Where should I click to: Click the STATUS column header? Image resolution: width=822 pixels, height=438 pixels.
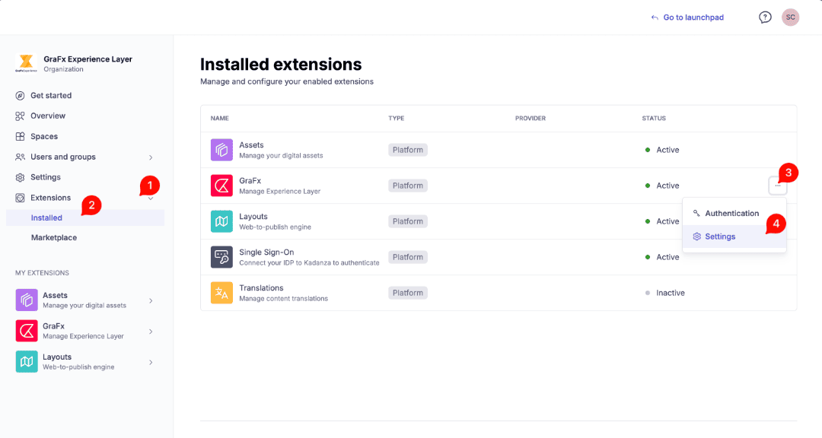click(654, 119)
